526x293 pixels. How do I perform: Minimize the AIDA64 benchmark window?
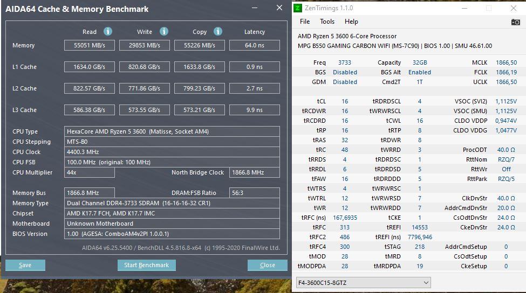[255, 8]
